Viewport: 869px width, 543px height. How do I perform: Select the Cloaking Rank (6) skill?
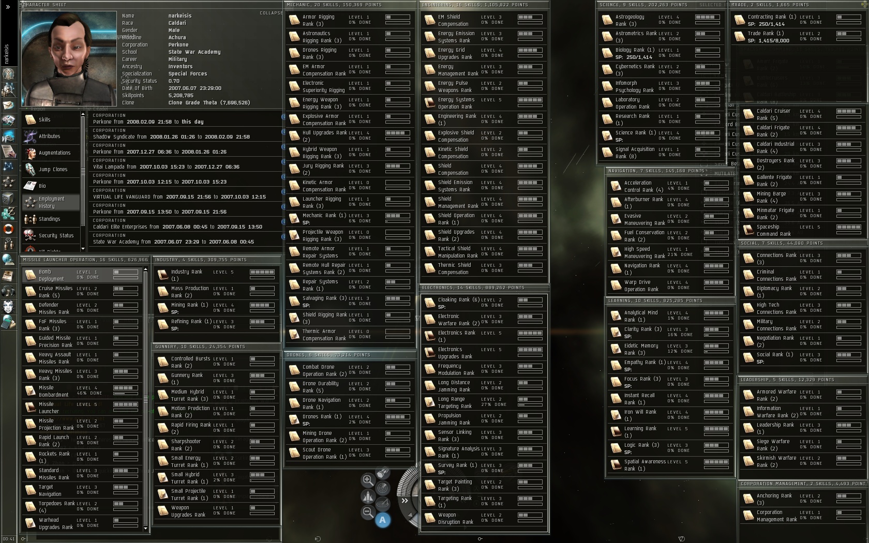pos(484,303)
